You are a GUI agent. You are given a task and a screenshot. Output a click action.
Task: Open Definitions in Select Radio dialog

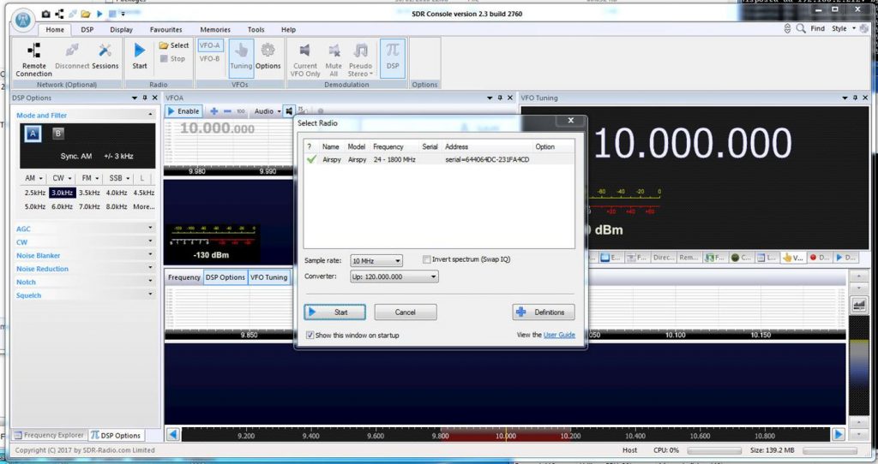point(543,312)
